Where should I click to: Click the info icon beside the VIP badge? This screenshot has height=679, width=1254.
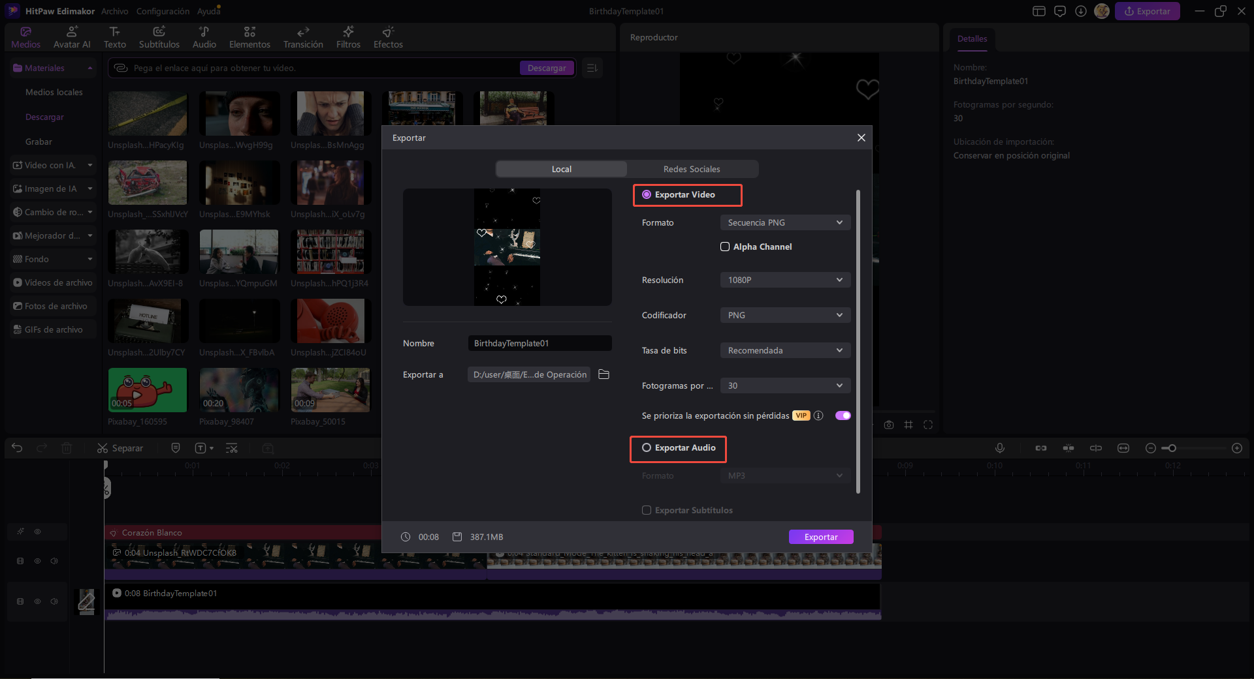tap(818, 415)
